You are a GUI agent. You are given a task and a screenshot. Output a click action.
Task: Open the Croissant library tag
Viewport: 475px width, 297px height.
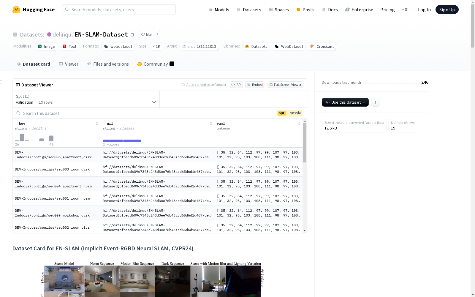point(322,46)
